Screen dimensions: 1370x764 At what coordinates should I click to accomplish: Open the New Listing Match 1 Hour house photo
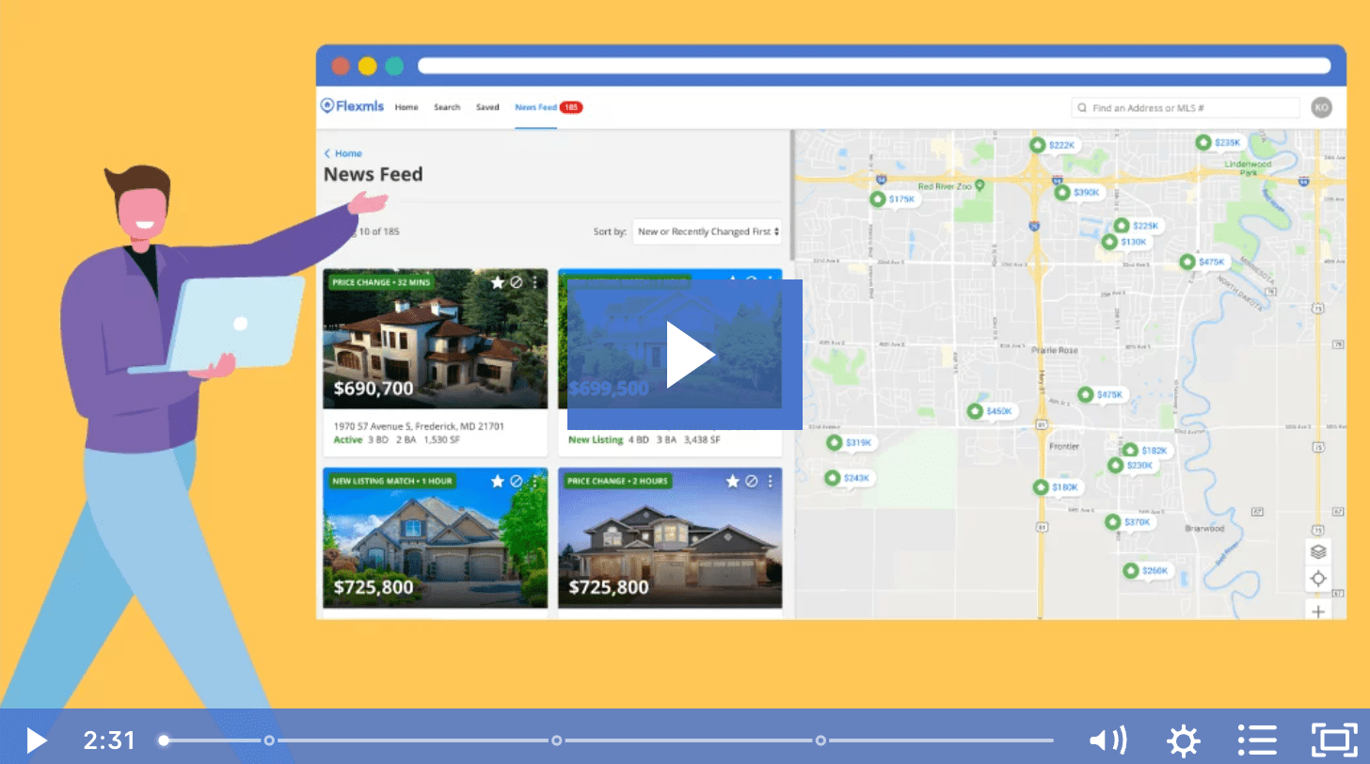coord(435,537)
